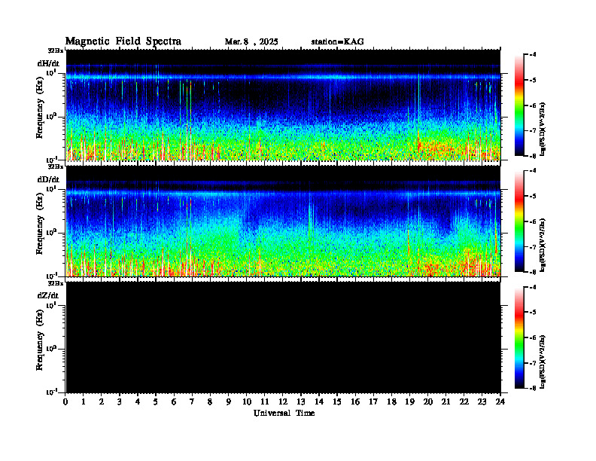Click hour label 12 on the time axis
This screenshot has height=461, width=596.
[283, 402]
